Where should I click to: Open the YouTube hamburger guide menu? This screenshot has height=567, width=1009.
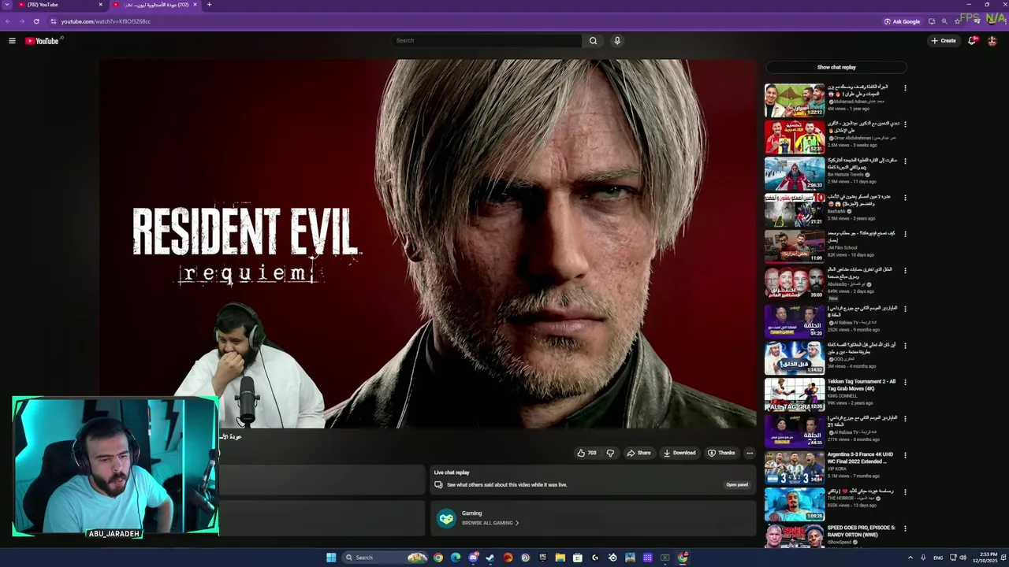pos(12,41)
